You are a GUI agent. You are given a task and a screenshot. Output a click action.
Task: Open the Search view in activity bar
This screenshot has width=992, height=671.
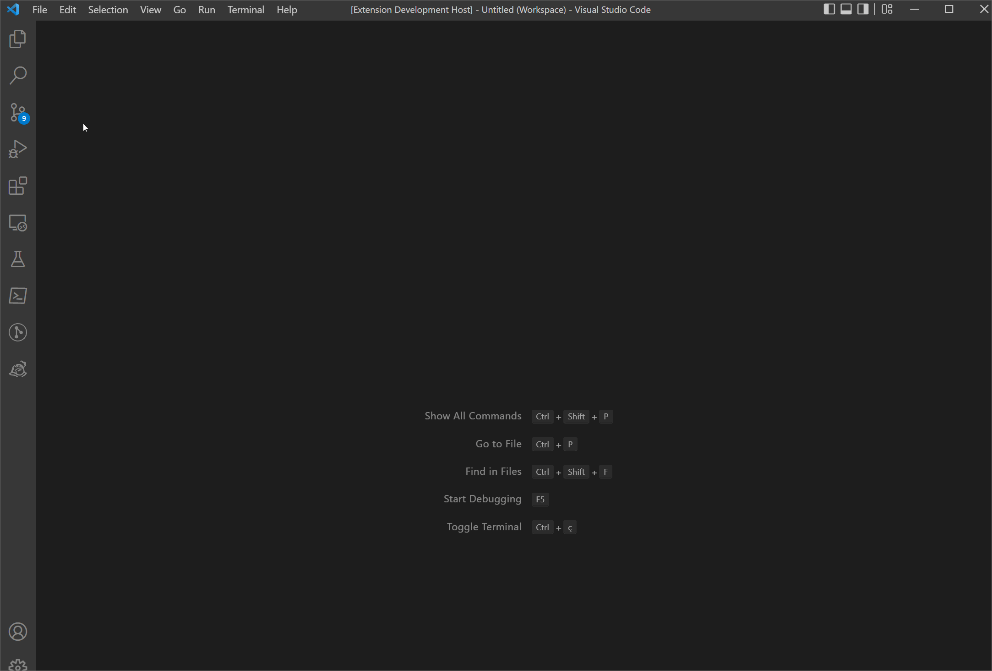pyautogui.click(x=18, y=76)
